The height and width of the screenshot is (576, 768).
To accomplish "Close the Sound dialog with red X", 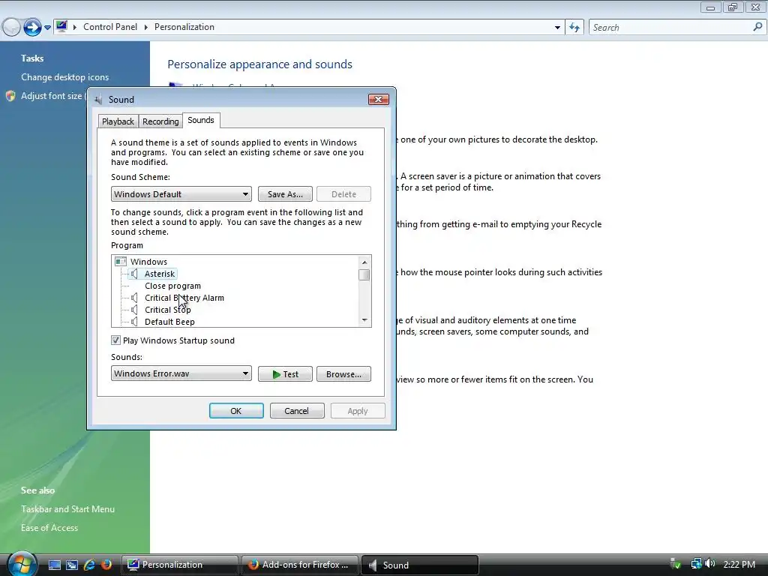I will [x=379, y=100].
